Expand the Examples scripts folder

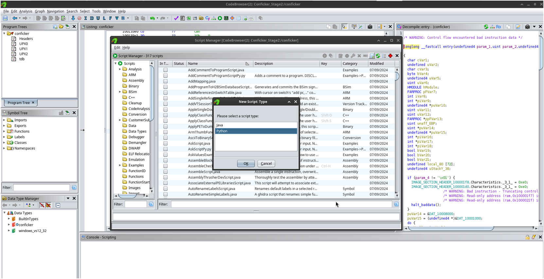pyautogui.click(x=120, y=165)
